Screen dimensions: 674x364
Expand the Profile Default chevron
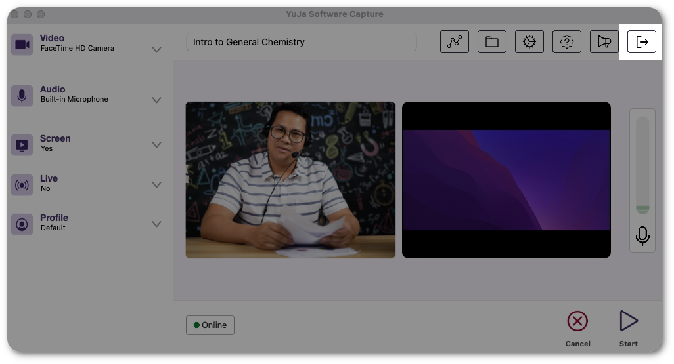(x=156, y=224)
